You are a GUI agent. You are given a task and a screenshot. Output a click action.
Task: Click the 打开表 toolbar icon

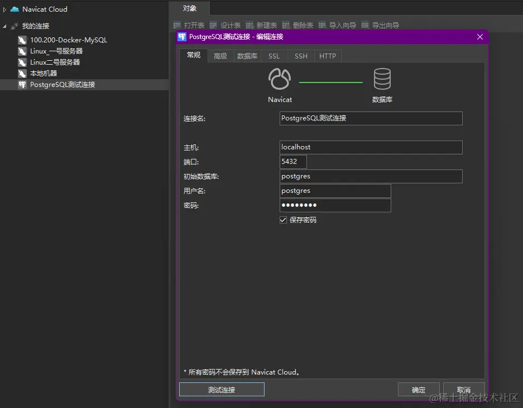(177, 25)
